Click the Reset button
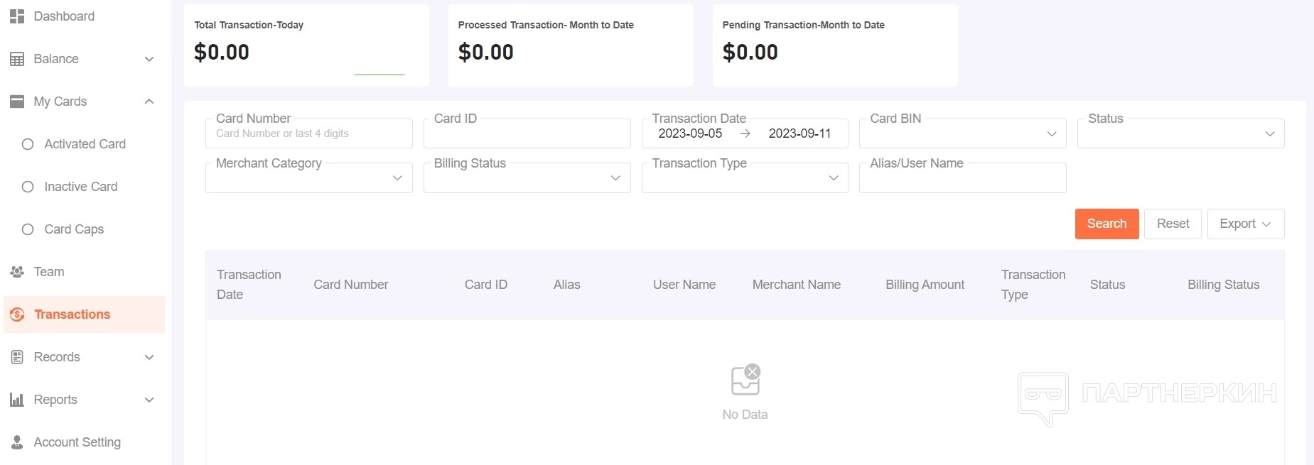 point(1173,224)
